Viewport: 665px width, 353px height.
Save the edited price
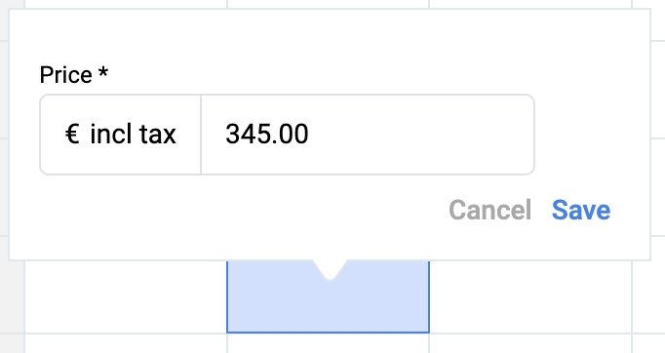[581, 210]
